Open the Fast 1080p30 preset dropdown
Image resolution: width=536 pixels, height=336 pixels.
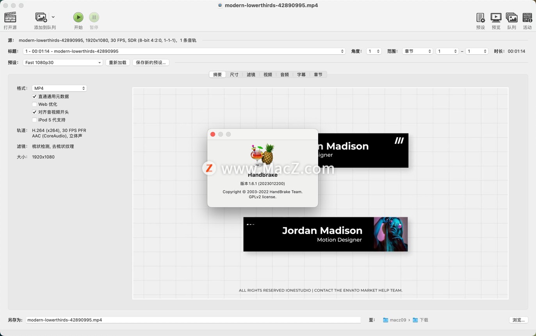tap(63, 62)
